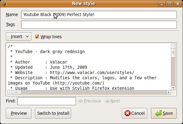Click the Next arrow icon beside Find
This screenshot has height=124, width=183.
click(107, 101)
